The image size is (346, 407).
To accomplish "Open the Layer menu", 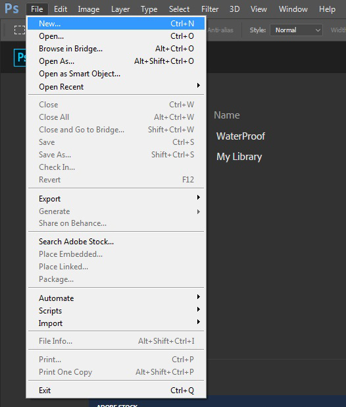I will point(120,9).
